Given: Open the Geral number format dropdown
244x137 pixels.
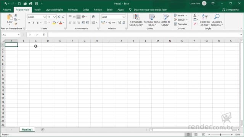Looking at the screenshot, I should tap(124, 17).
